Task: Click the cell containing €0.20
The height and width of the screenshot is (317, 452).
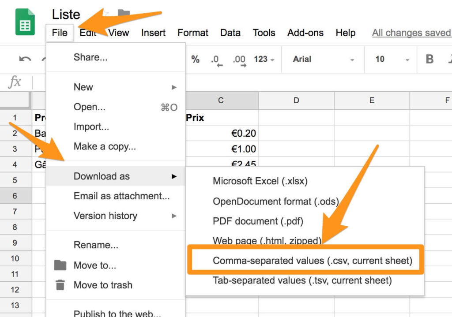Action: (222, 133)
